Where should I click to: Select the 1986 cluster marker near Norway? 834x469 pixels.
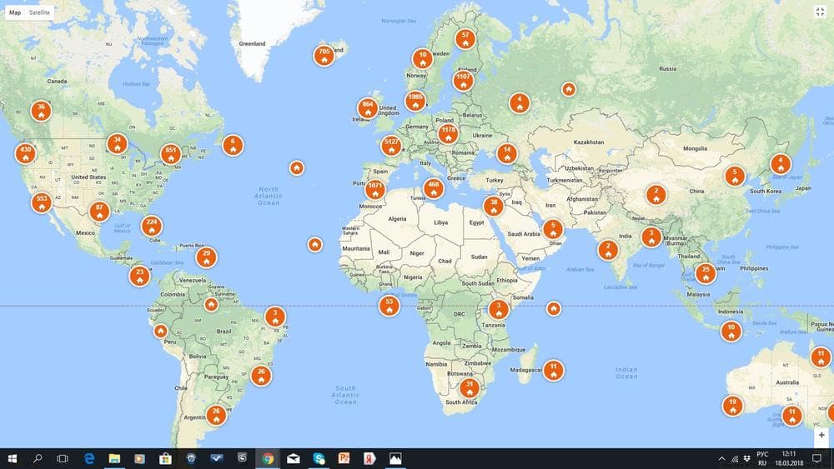(x=415, y=101)
